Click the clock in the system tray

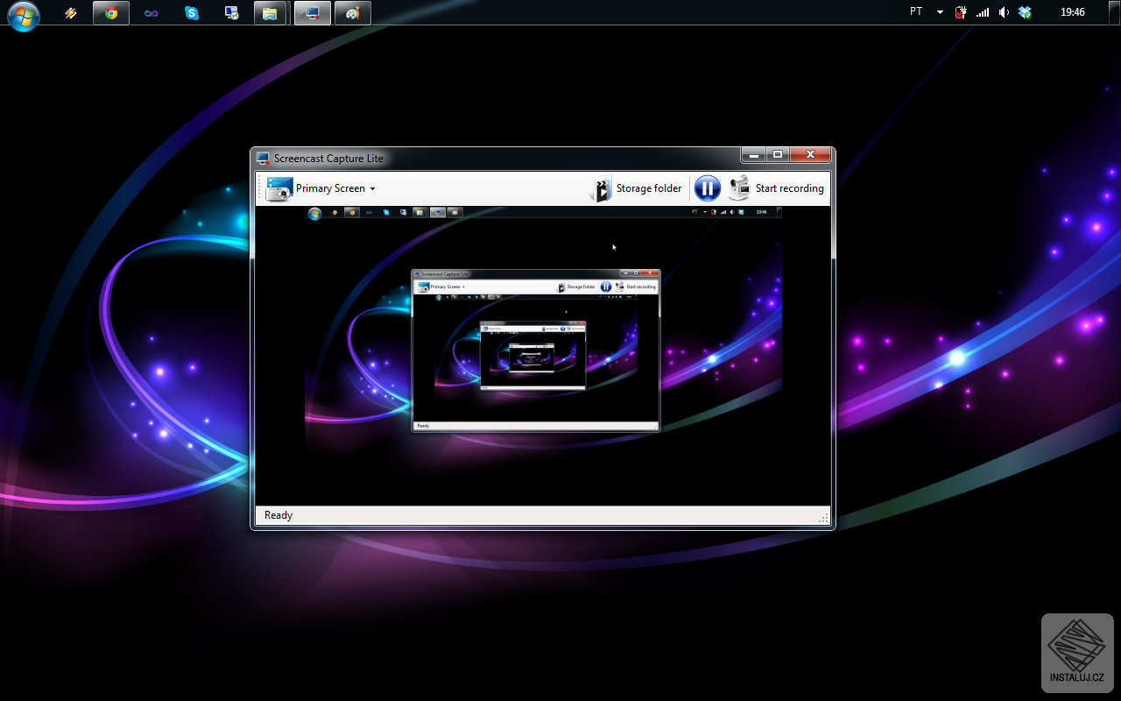click(x=1072, y=11)
